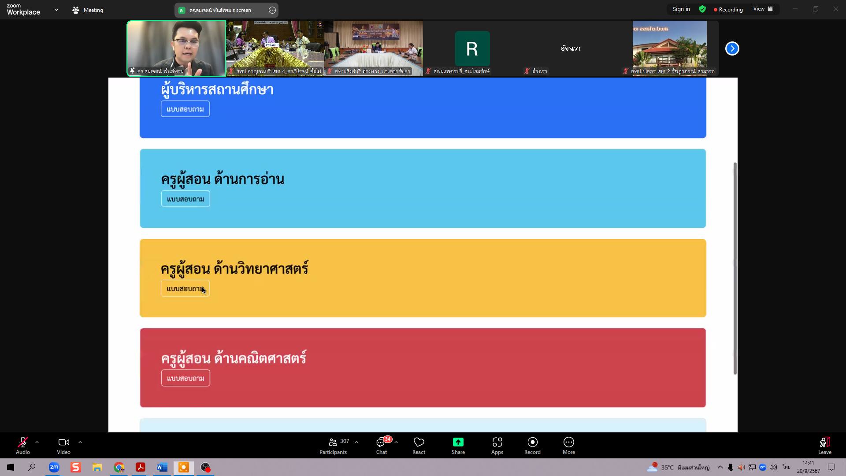
Task: Click the screen sharing indicator at top bar
Action: [226, 10]
